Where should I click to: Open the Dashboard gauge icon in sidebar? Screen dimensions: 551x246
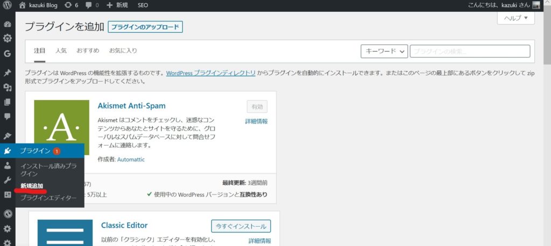pyautogui.click(x=8, y=24)
